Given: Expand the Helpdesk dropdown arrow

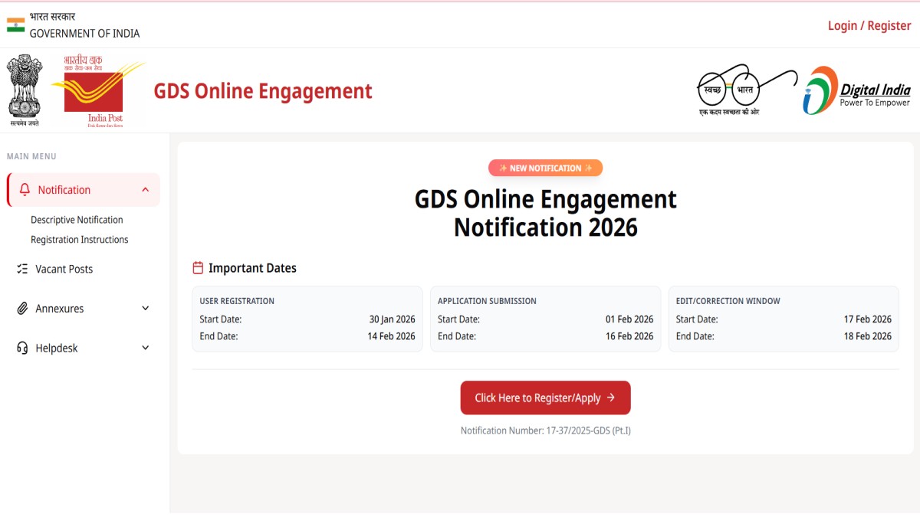Looking at the screenshot, I should (x=146, y=348).
